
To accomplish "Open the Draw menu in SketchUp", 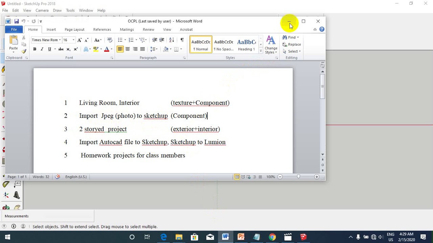I will click(x=57, y=10).
